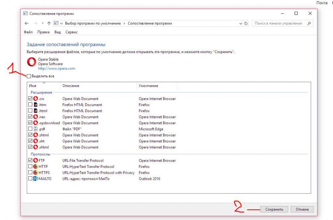Click the PDF file icon beside .pdf
333x220 pixels.
point(36,129)
